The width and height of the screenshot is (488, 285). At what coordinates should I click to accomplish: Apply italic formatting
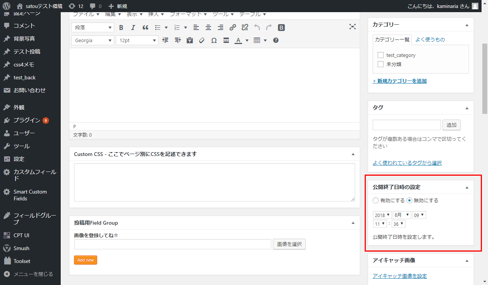click(133, 27)
